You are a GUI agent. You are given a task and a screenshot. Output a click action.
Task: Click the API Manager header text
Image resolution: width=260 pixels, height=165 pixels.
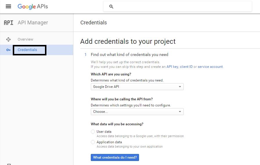33,23
